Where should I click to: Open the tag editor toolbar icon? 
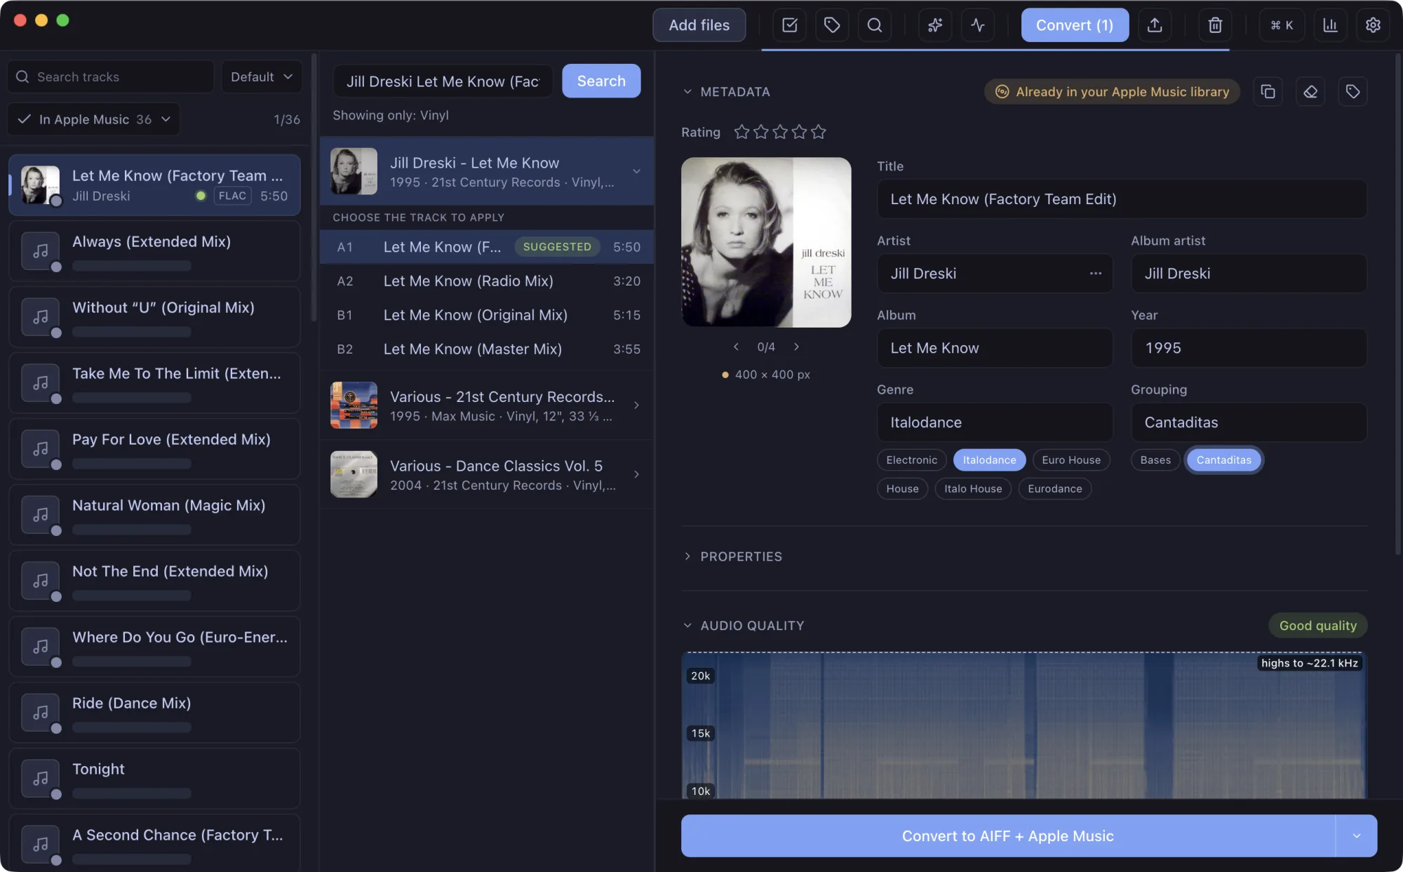832,25
